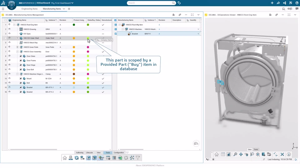Open the help question mark icon
Image resolution: width=300 pixels, height=168 pixels.
coord(297,3)
